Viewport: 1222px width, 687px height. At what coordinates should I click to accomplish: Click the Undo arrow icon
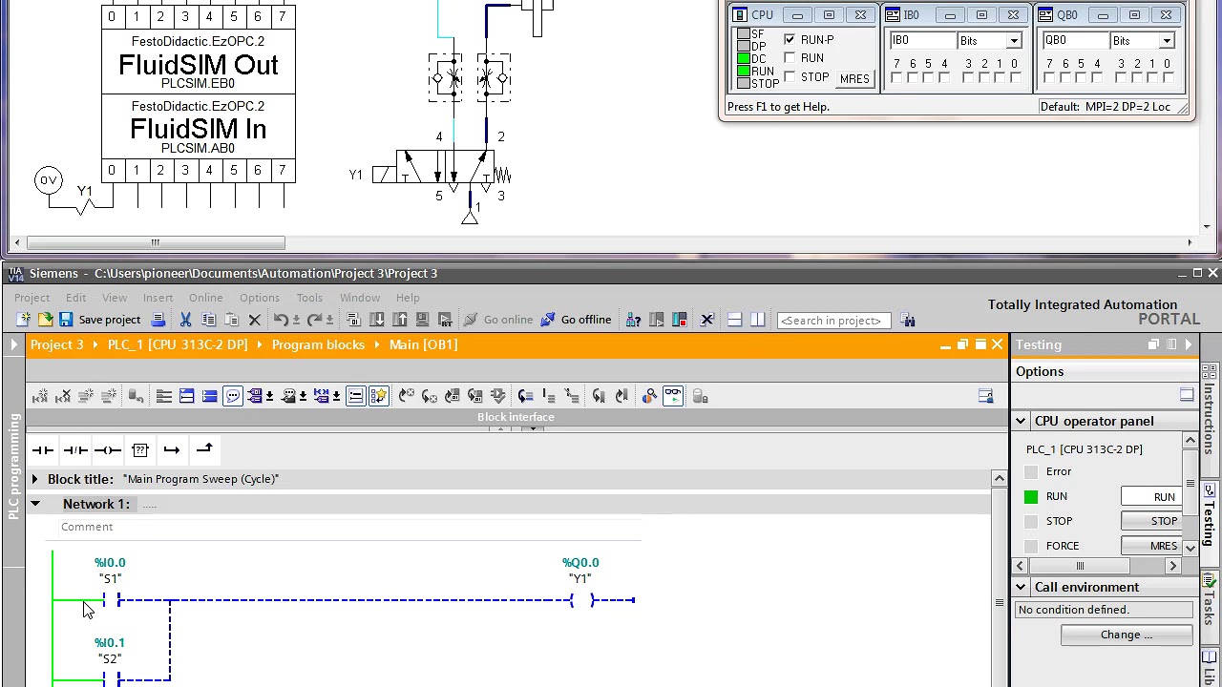281,320
